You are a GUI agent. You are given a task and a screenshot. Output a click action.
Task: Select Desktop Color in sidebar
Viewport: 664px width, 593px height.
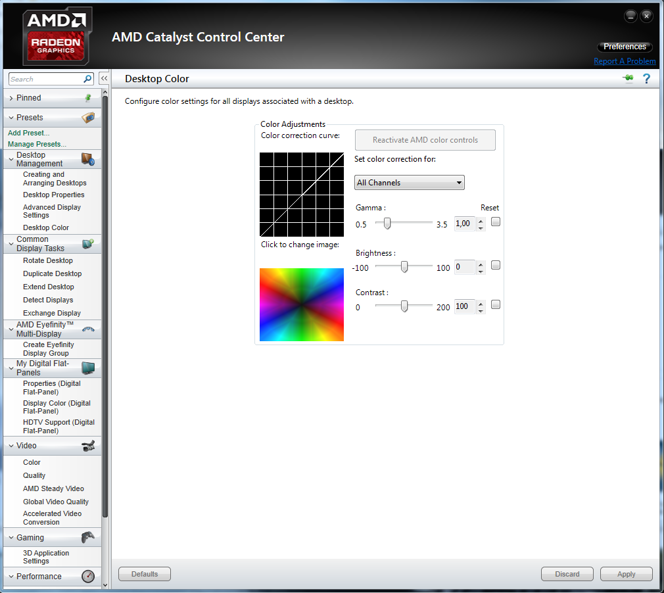tap(46, 227)
